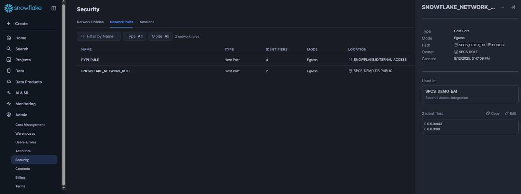
Task: Select Security under Admin
Action: pos(34,160)
